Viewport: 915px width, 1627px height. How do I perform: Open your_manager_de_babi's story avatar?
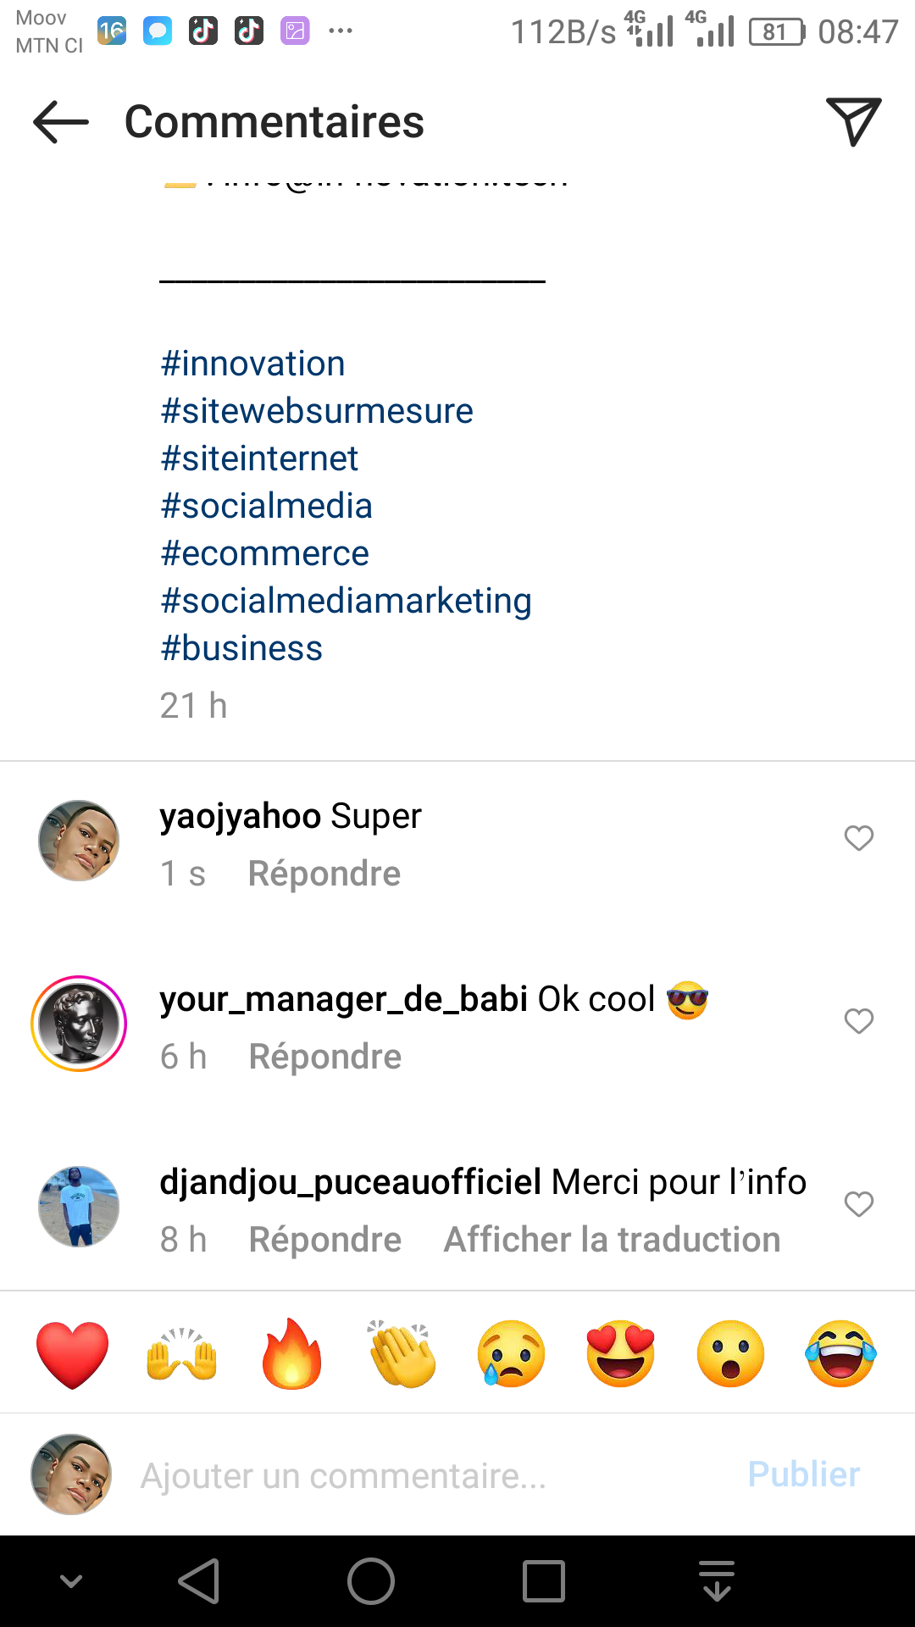click(x=79, y=1024)
